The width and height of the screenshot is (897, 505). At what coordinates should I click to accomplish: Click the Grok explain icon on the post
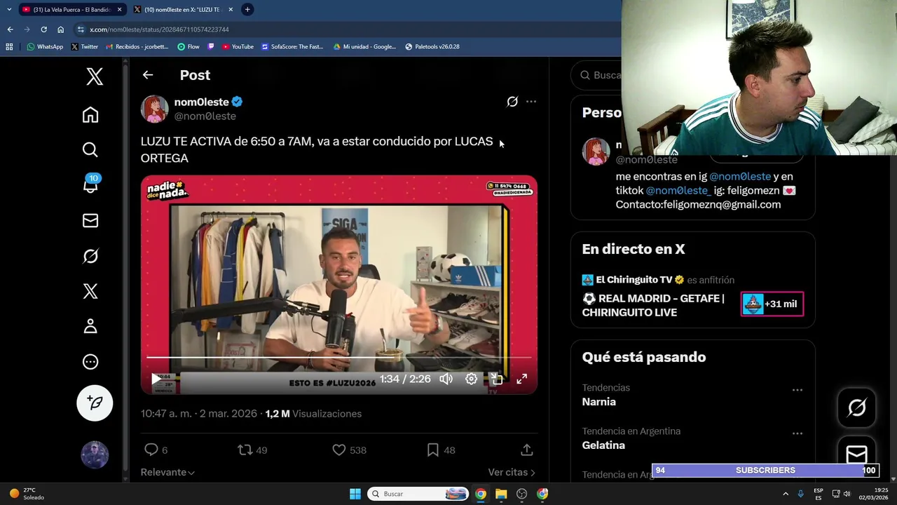512,102
